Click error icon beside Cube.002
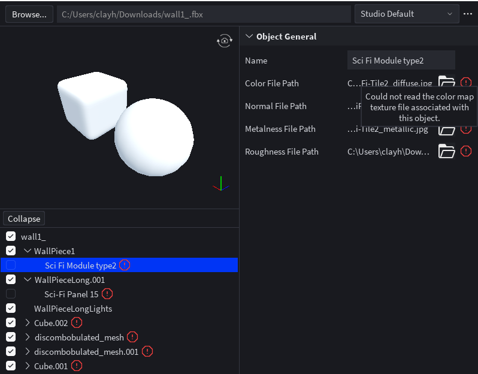 (77, 322)
